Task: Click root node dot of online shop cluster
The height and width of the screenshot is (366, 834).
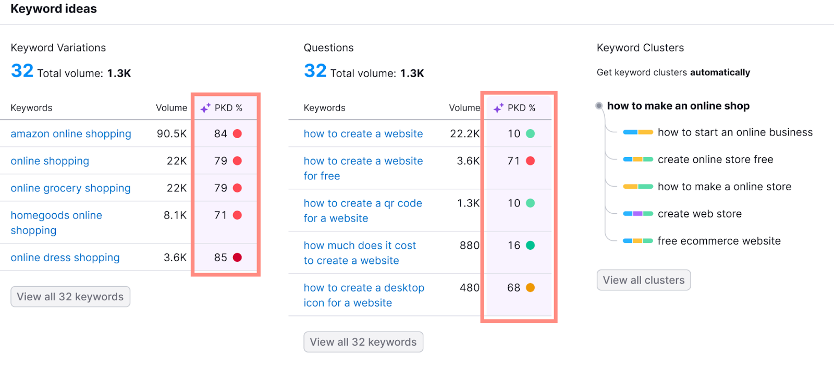Action: [x=599, y=106]
